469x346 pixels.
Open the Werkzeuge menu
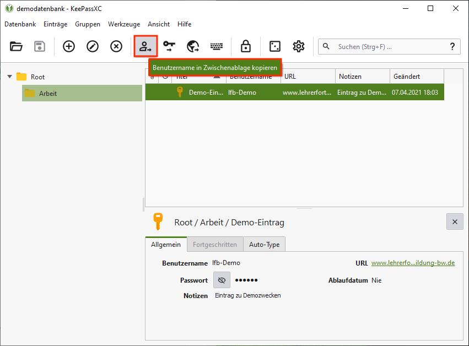(x=124, y=24)
